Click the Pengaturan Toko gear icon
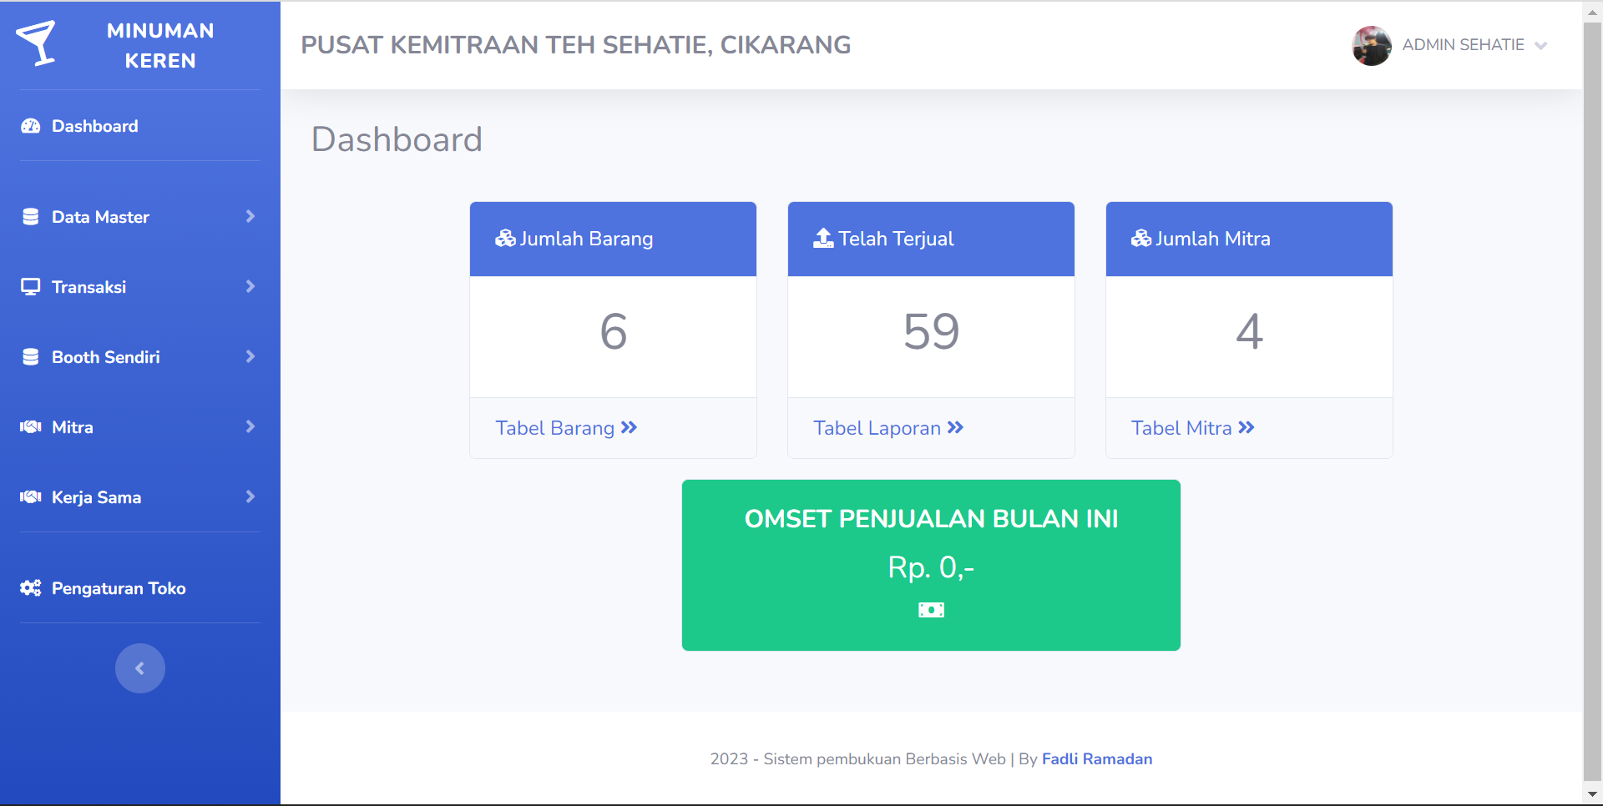 pyautogui.click(x=31, y=587)
